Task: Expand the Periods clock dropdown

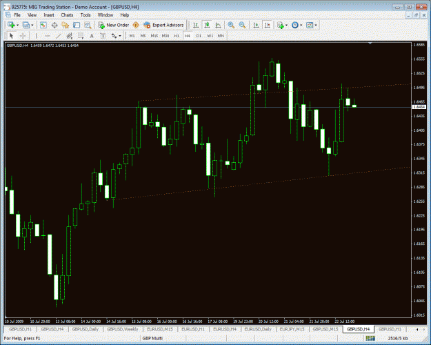Action: 301,26
